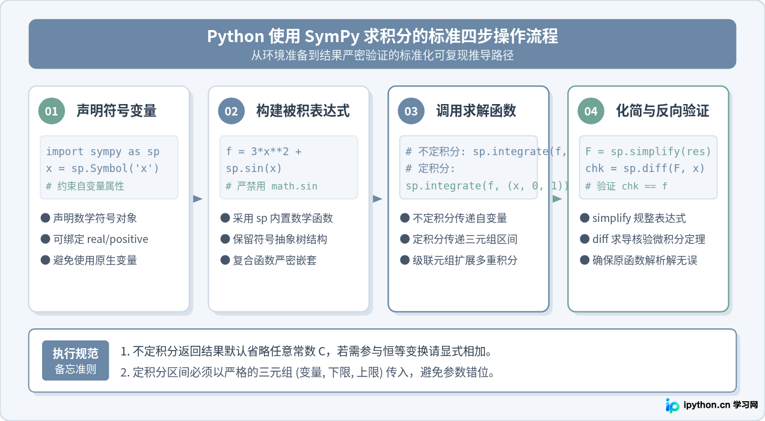
Task: Click the 03 step number circle
Action: coord(411,111)
